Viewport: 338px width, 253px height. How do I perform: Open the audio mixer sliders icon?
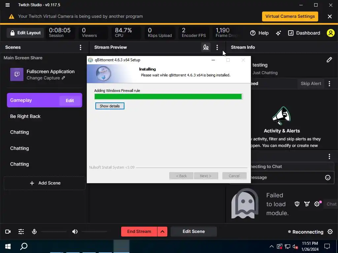click(x=21, y=232)
